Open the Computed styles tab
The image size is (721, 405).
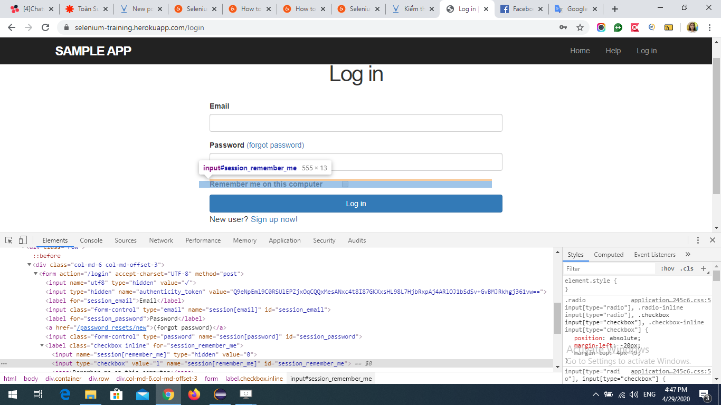click(x=609, y=254)
